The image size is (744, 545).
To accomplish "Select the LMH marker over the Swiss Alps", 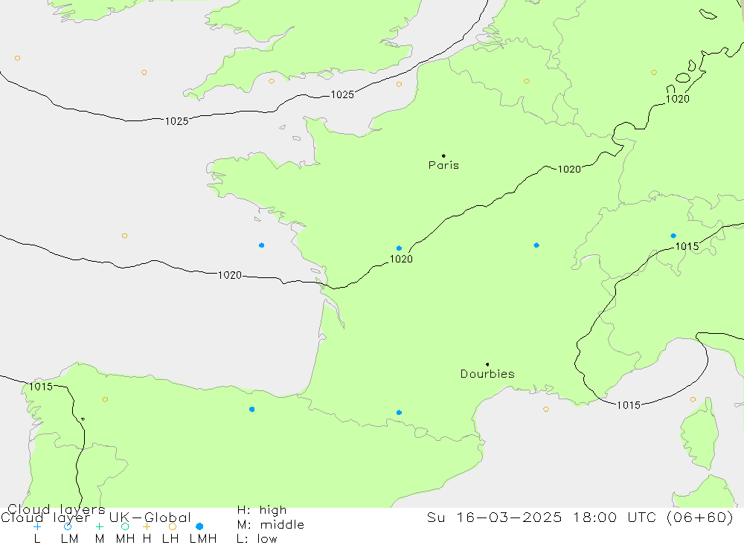I will 673,236.
